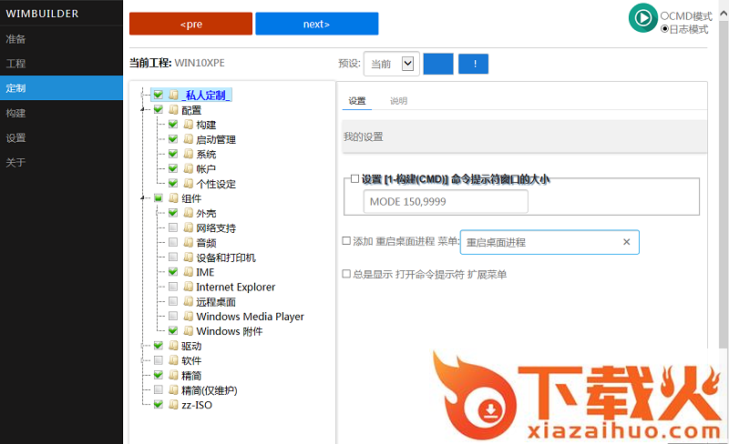729x444 pixels.
Task: Click folder icon next to Windows Media Player
Action: pyautogui.click(x=189, y=317)
